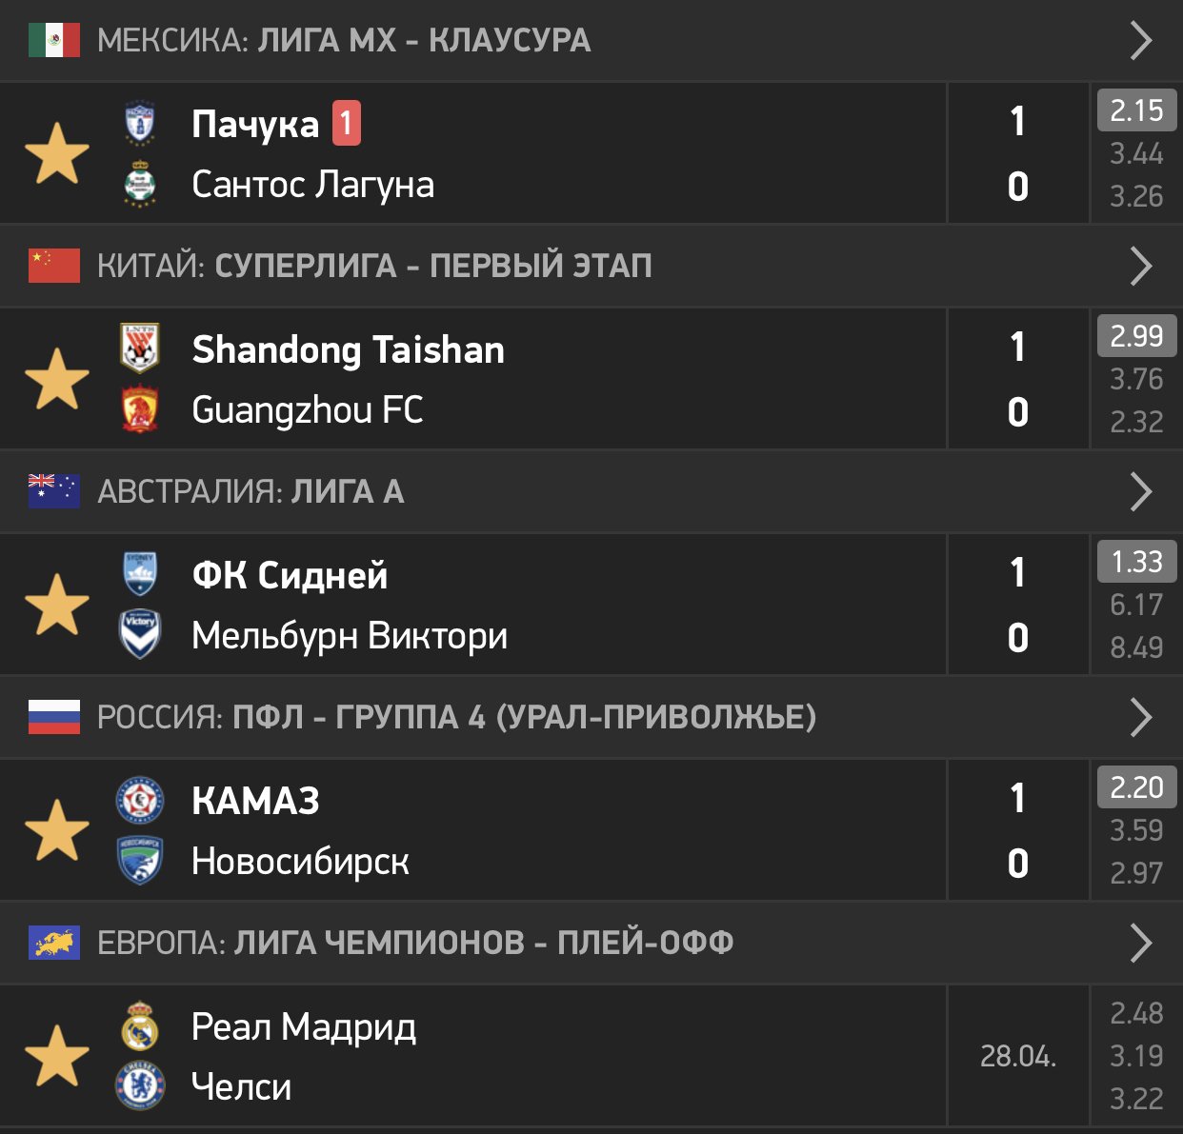The height and width of the screenshot is (1134, 1183).
Task: Toggle favorite star for Пачука match
Action: click(57, 152)
